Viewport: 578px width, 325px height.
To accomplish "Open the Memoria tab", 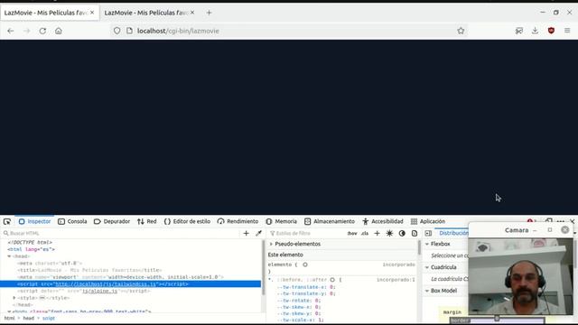I will point(281,221).
